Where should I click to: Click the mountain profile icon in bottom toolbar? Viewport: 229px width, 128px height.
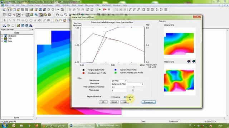pos(5,26)
